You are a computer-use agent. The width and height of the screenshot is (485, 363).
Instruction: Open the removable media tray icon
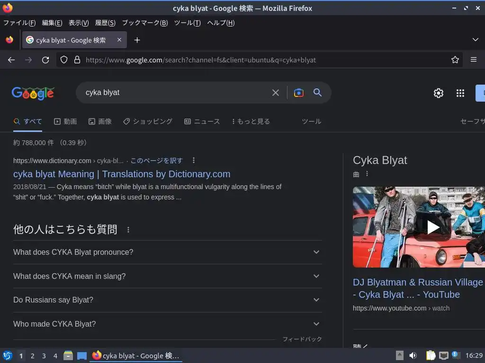click(400, 355)
